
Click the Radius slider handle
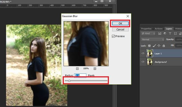69,81
